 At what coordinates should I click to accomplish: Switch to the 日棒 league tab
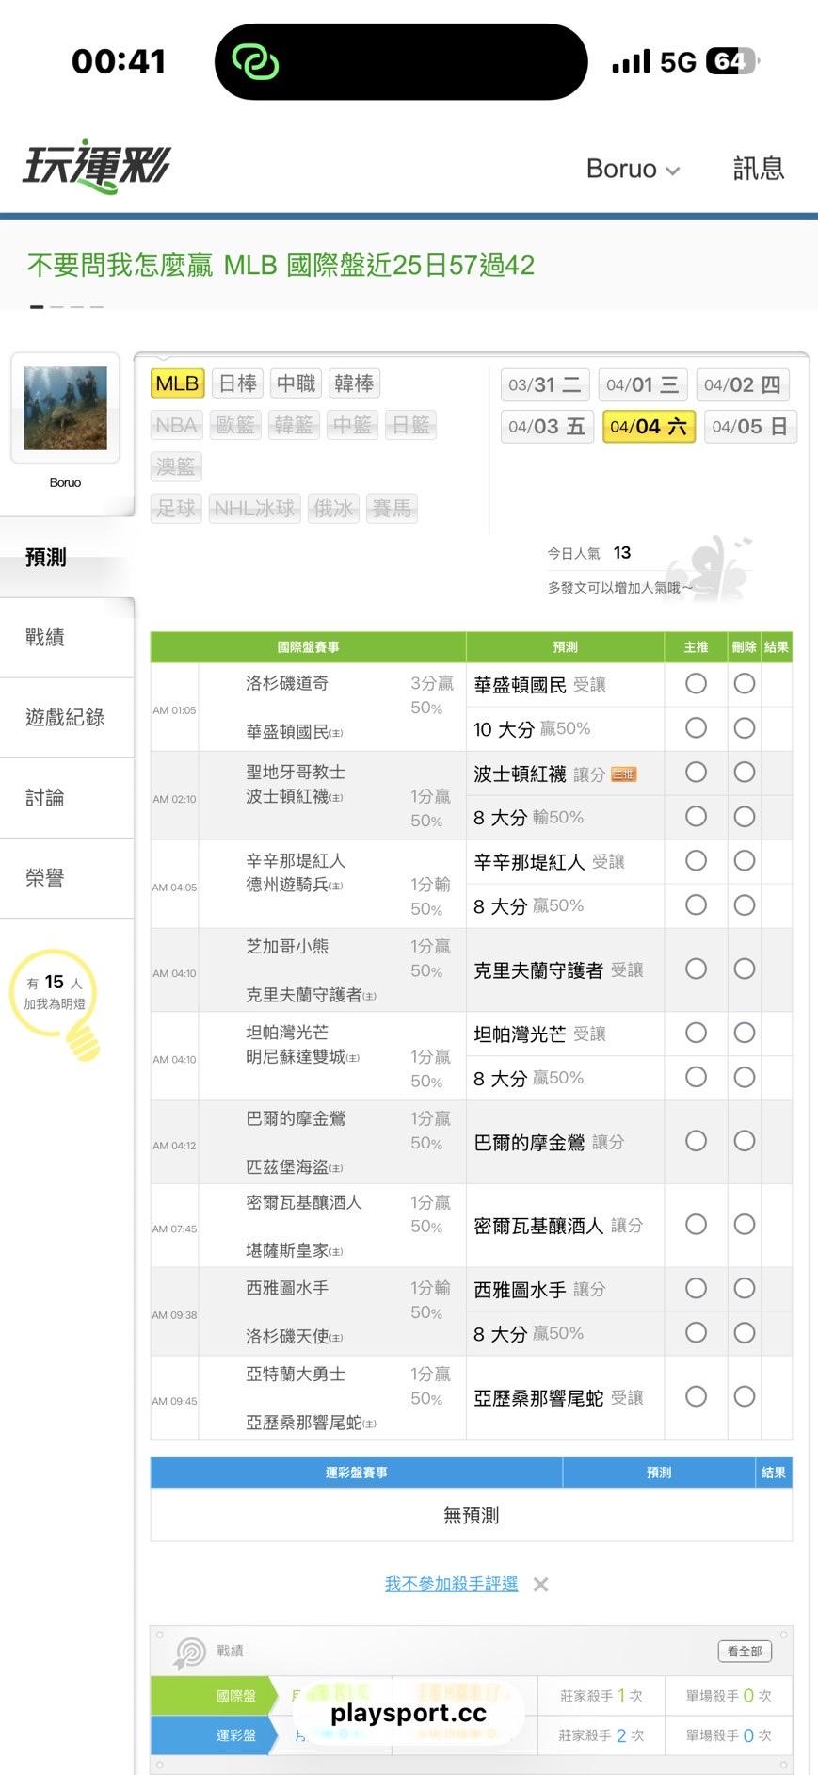tap(237, 383)
